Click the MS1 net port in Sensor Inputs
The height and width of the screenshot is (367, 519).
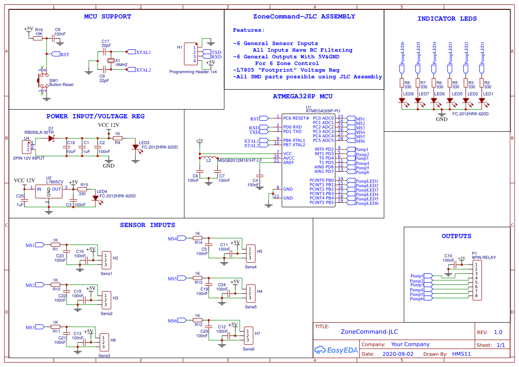(35, 245)
